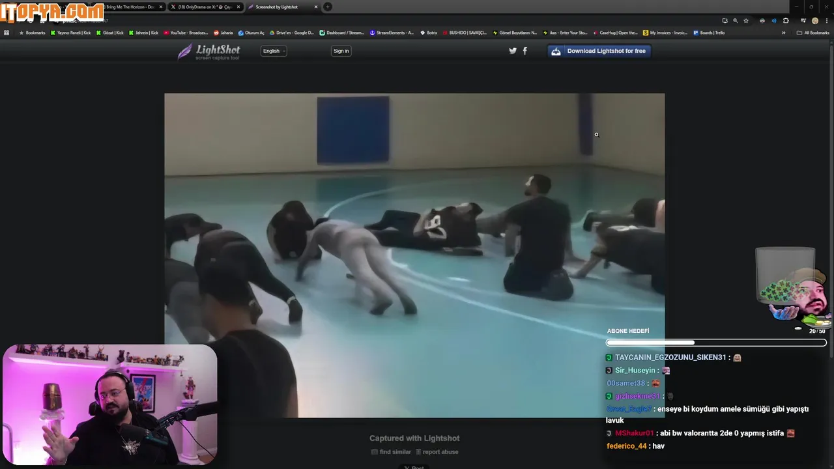Image resolution: width=834 pixels, height=469 pixels.
Task: Open the StreamElements bookmark
Action: [x=392, y=33]
